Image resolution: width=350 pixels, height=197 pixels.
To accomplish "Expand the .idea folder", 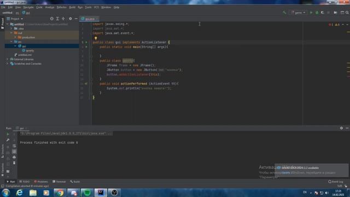I will (x=11, y=28).
